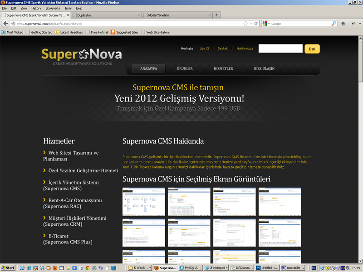Open the MySQL A... taskbar button
Image resolution: width=363 pixels, height=272 pixels.
click(191, 268)
